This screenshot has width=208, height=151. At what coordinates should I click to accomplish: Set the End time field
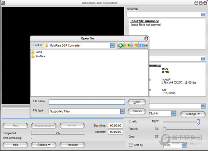pyautogui.click(x=115, y=132)
